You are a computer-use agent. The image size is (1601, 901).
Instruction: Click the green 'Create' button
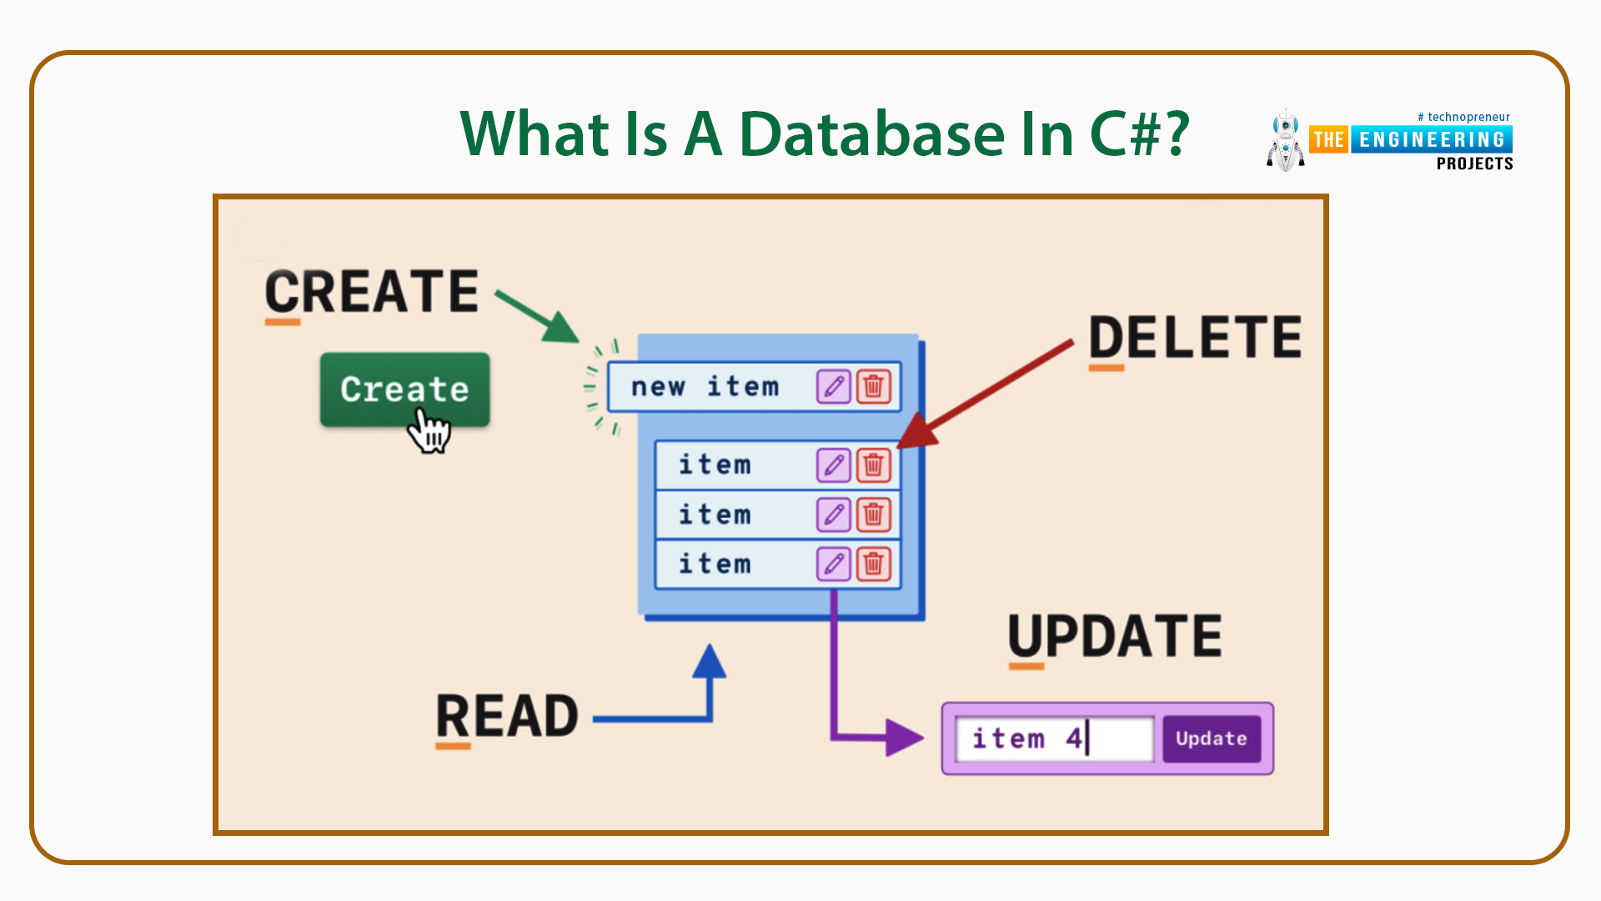[x=406, y=390]
